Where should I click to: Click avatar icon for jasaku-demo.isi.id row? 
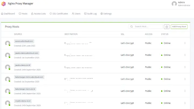(8, 67)
